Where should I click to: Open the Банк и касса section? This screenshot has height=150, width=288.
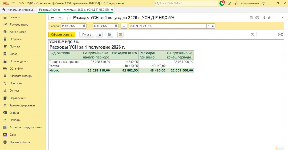(x=18, y=32)
